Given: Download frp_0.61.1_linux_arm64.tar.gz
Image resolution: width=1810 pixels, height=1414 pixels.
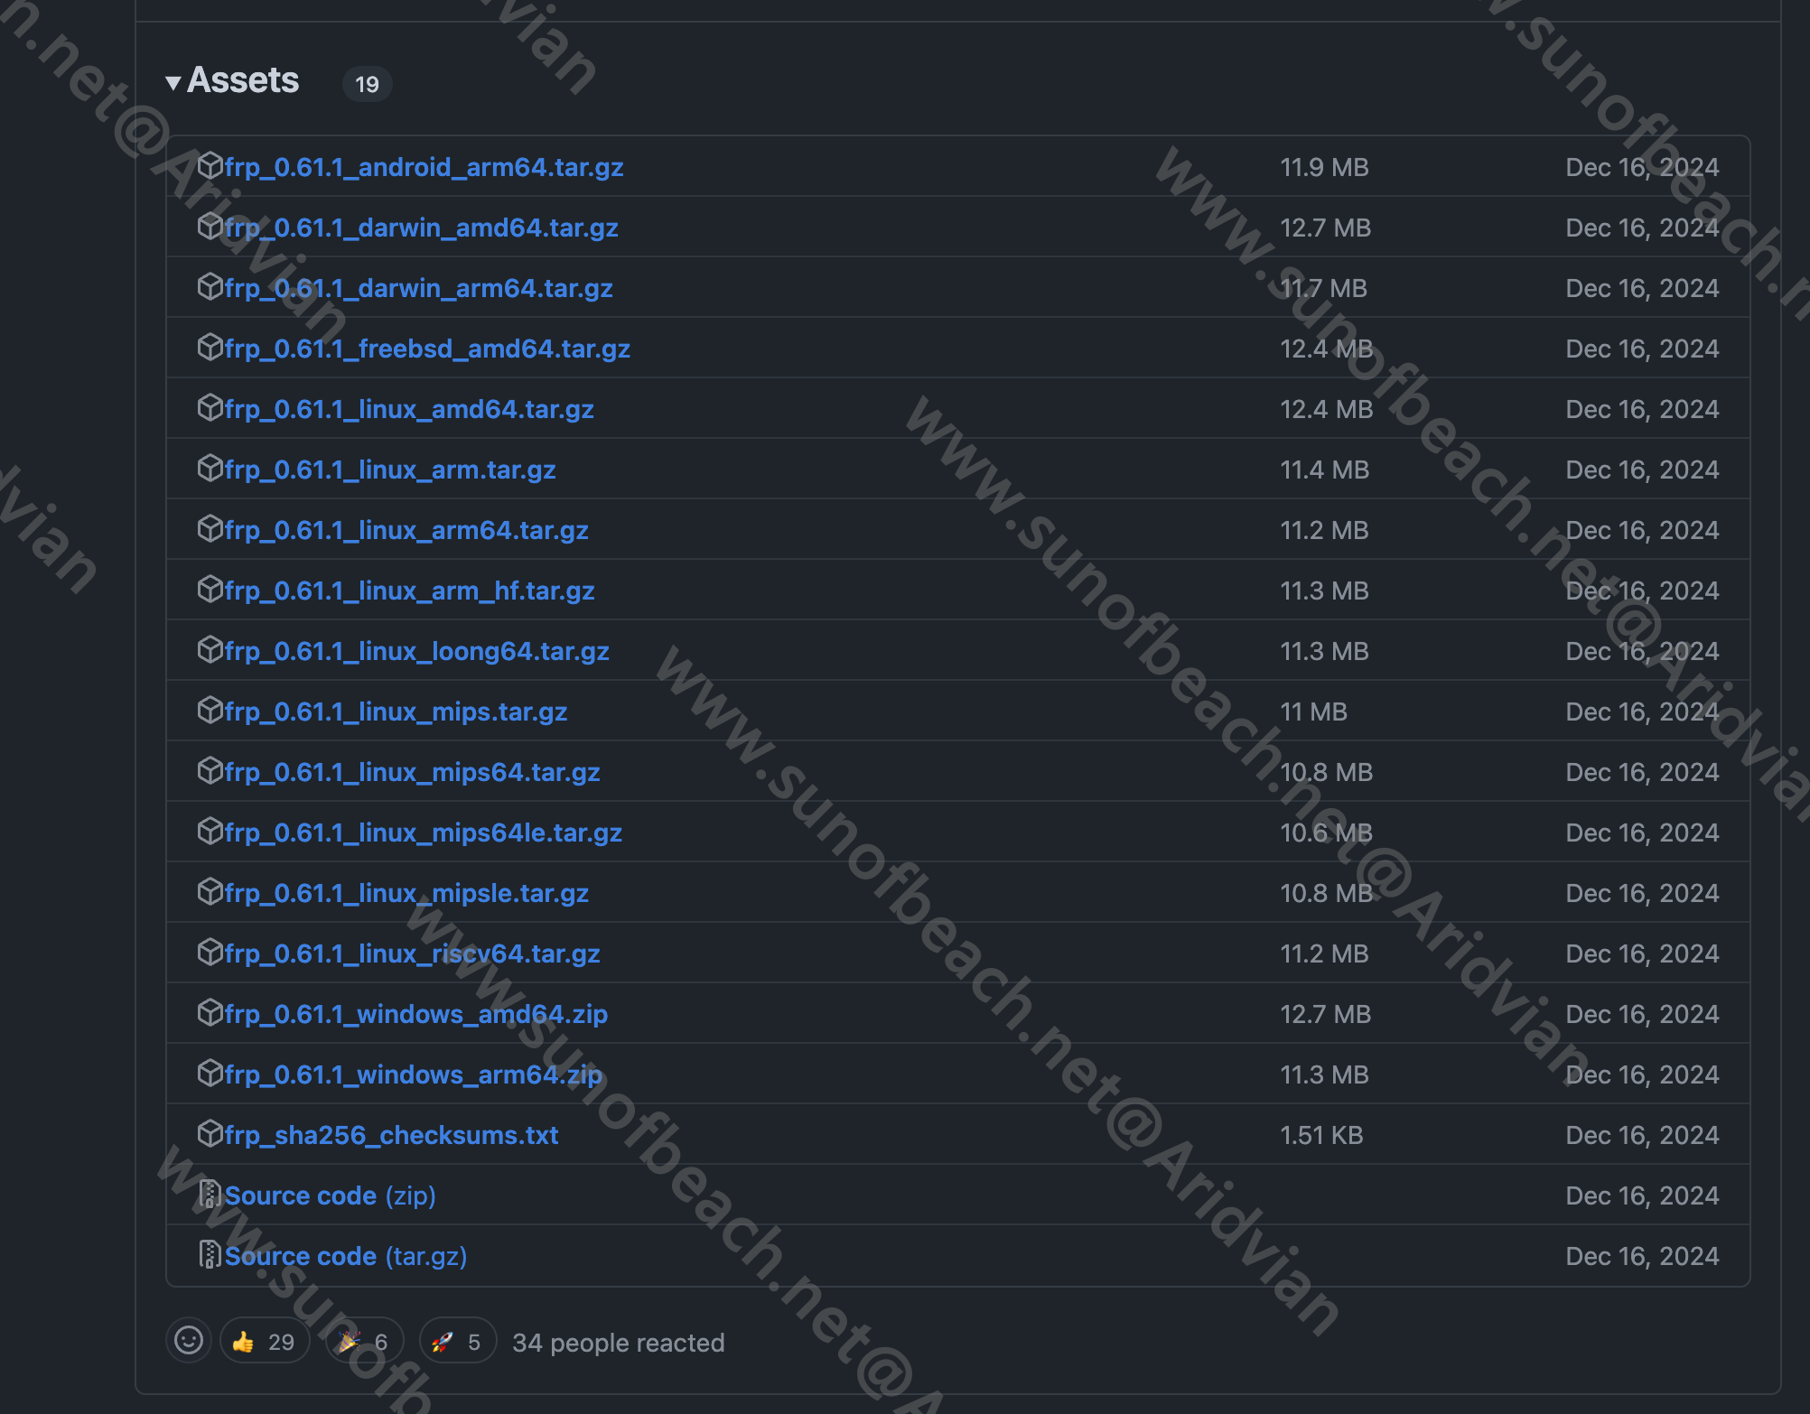Looking at the screenshot, I should point(406,530).
